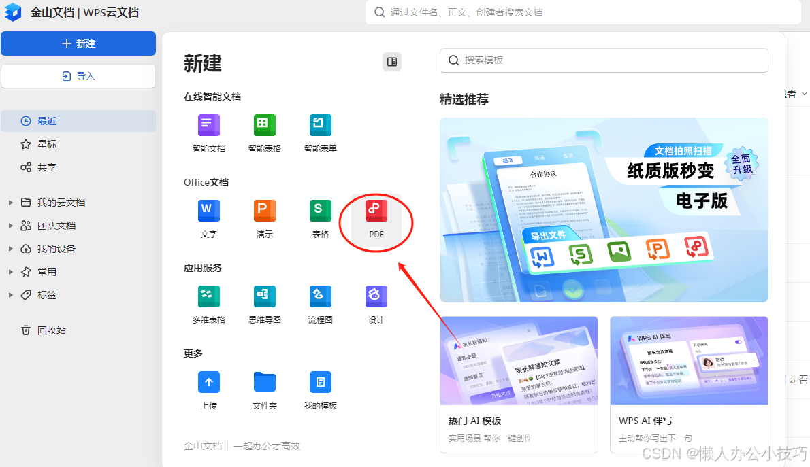Open 设计 design service

click(x=376, y=305)
